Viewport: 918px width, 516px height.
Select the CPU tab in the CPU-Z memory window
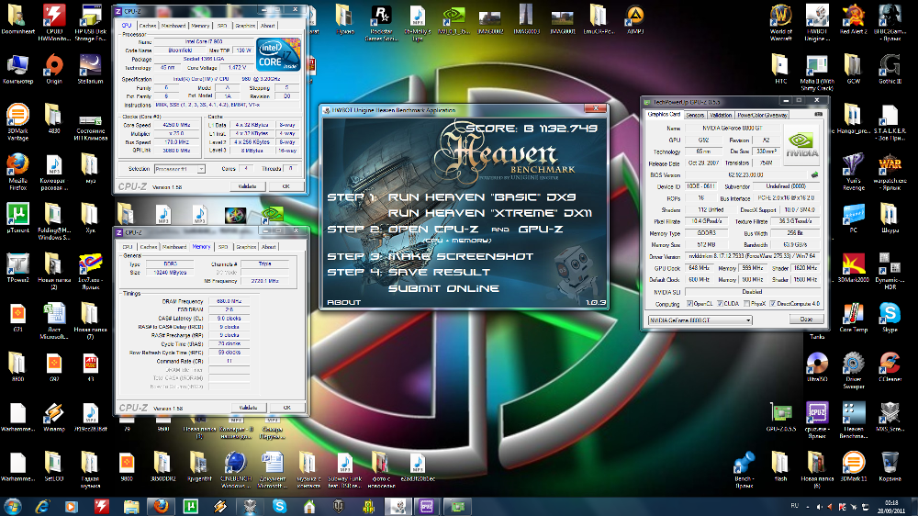(x=128, y=247)
